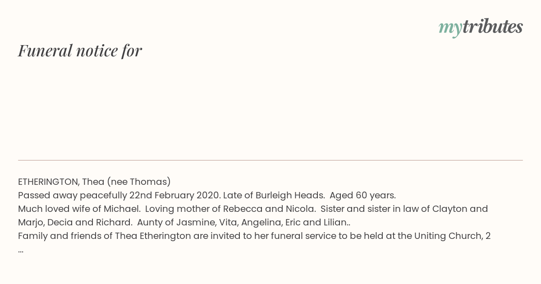Screen dimensions: 541x284
Task: Click the 'ETHERINGTON, Thea (nee Thomas)' name line
Action: tap(94, 182)
